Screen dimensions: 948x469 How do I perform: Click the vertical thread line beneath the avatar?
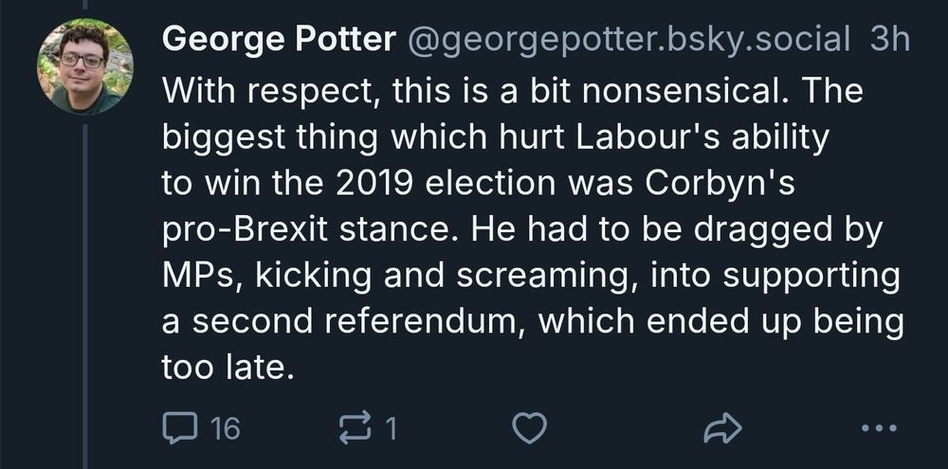coord(85,284)
